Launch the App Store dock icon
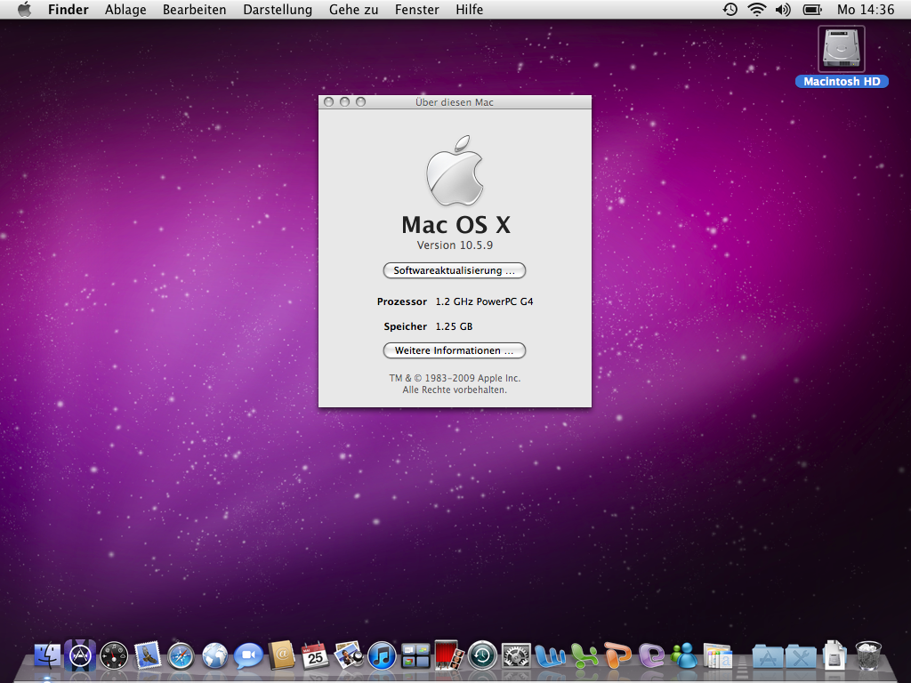911x683 pixels. click(x=80, y=655)
